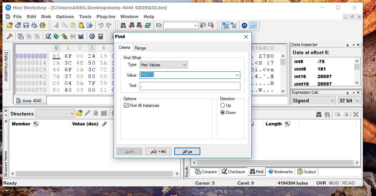Open a file using the folder toolbar icon
Viewport: 376px width, 196px height.
pos(10,25)
